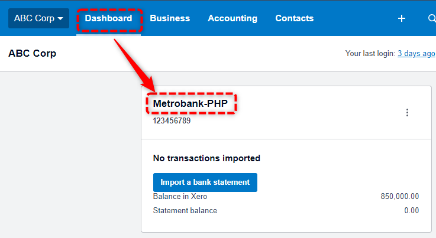
Task: Open the ABC Corp organisation switcher
Action: click(38, 18)
